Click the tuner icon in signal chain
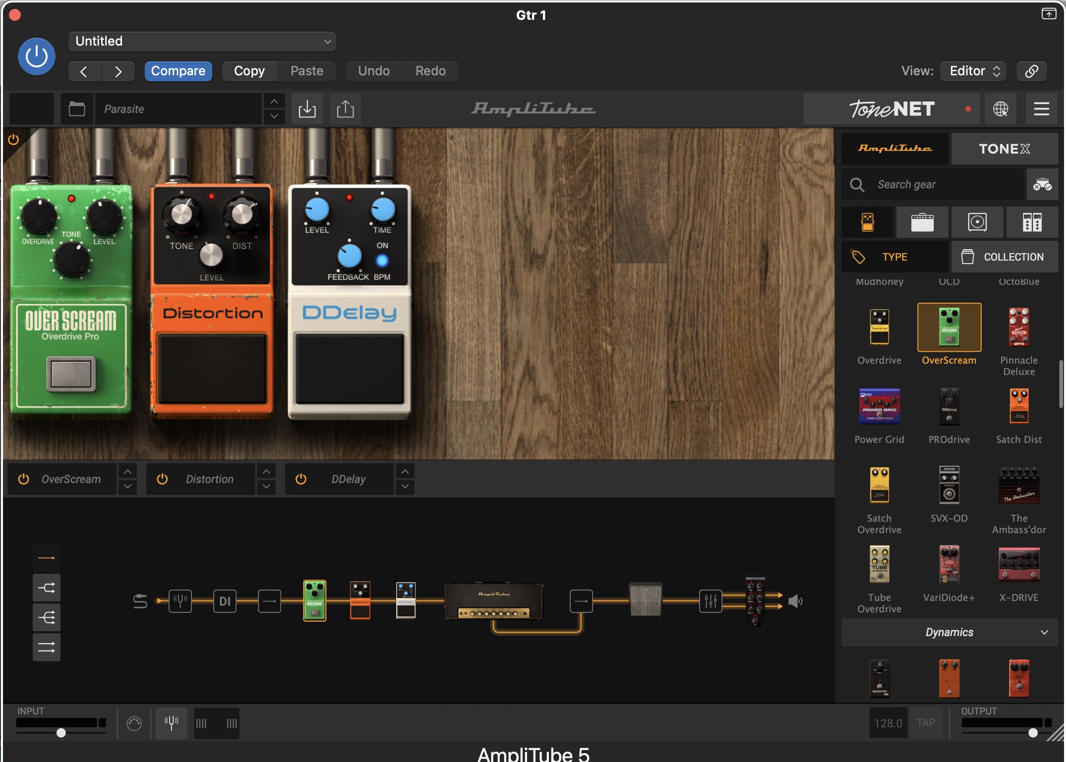 pos(180,601)
